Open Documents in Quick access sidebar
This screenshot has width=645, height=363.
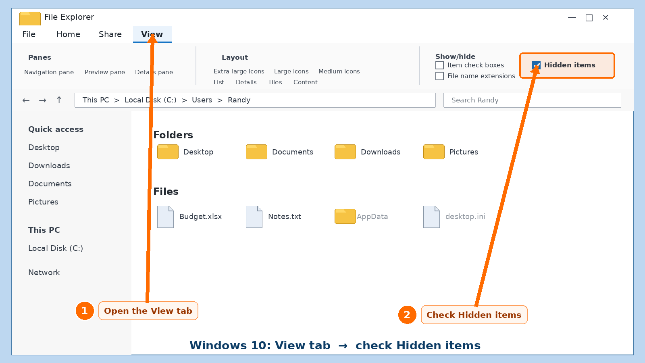coord(50,184)
